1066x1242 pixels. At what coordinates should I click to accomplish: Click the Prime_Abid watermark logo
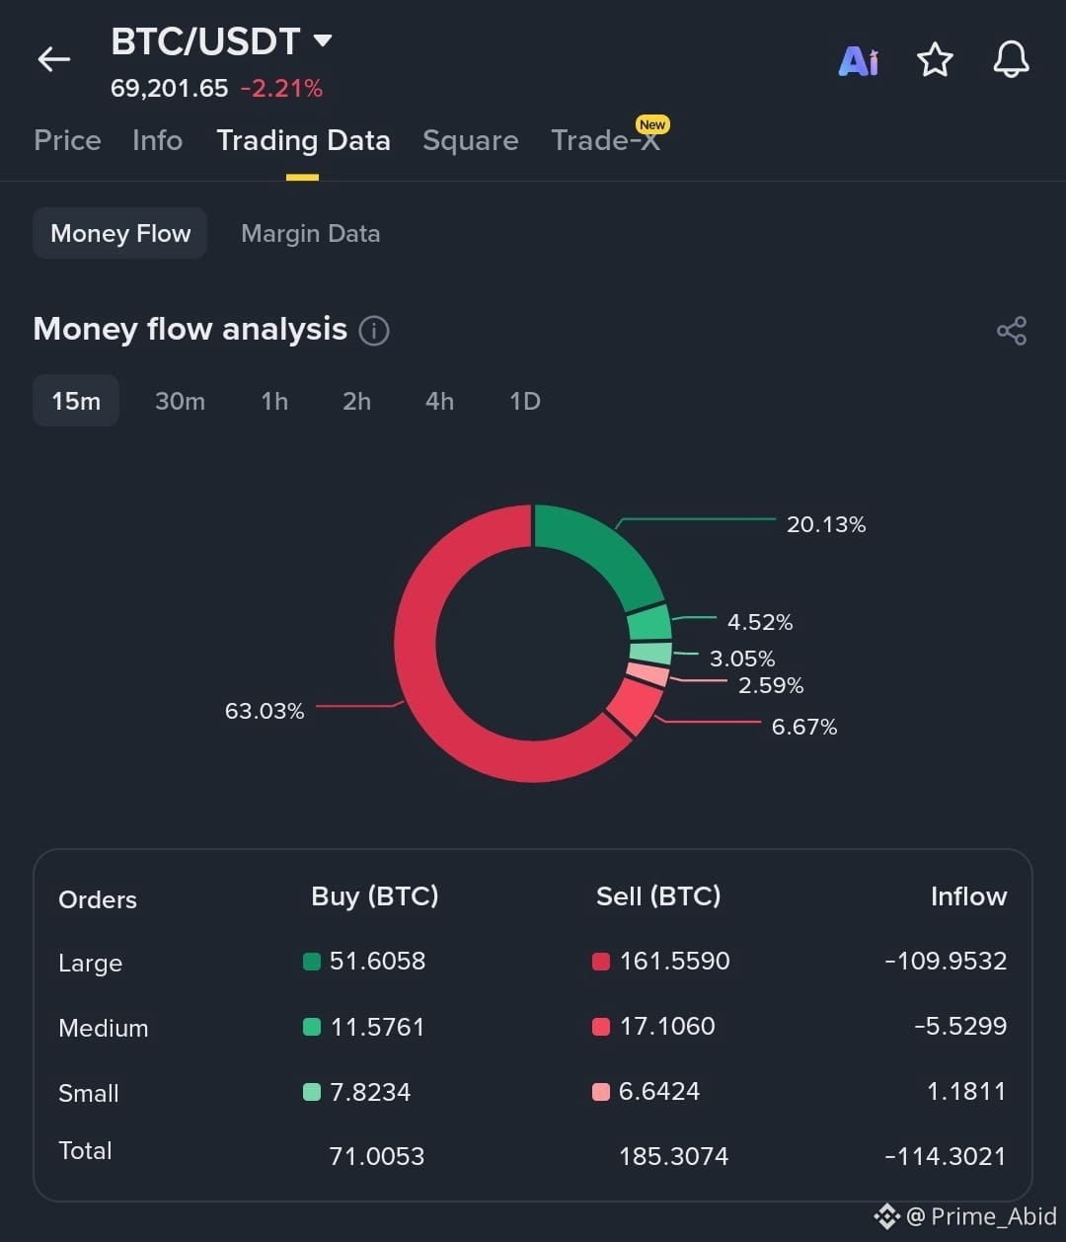coord(886,1216)
